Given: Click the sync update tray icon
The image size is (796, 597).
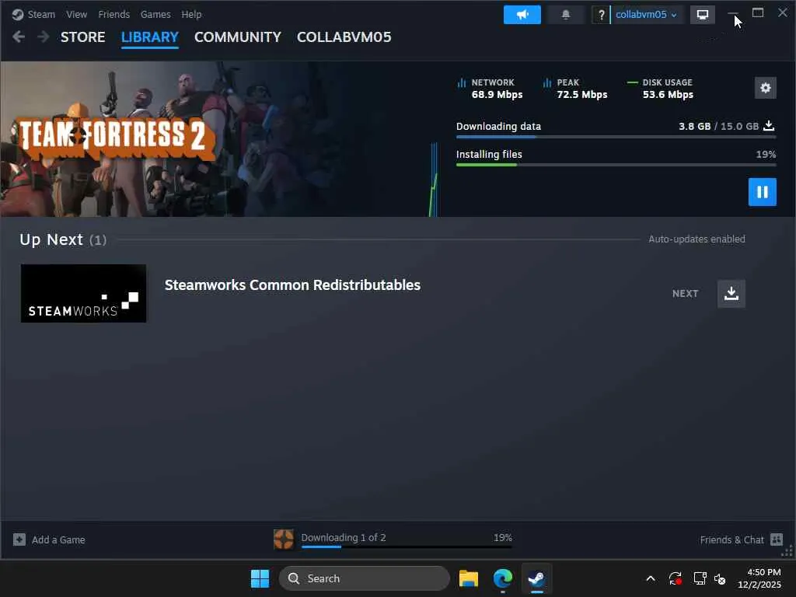Looking at the screenshot, I should 676,578.
